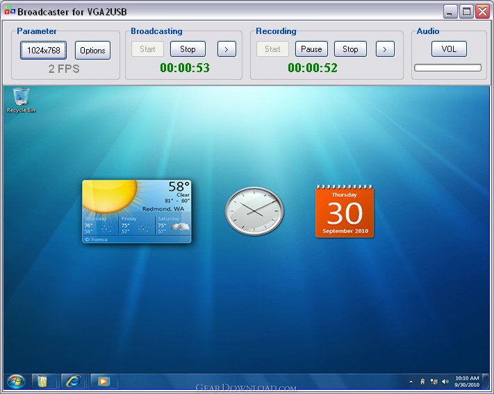Open Internet Explorer from the taskbar
The image size is (494, 394).
point(73,382)
